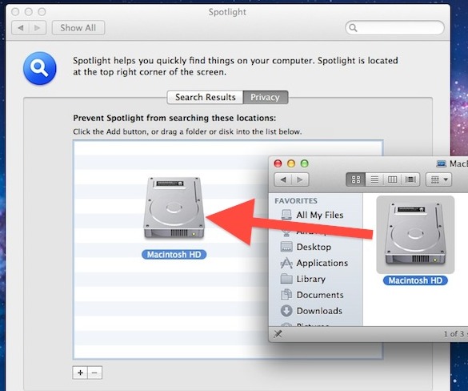Switch Finder to Cover Flow view
The height and width of the screenshot is (391, 468).
pyautogui.click(x=410, y=179)
